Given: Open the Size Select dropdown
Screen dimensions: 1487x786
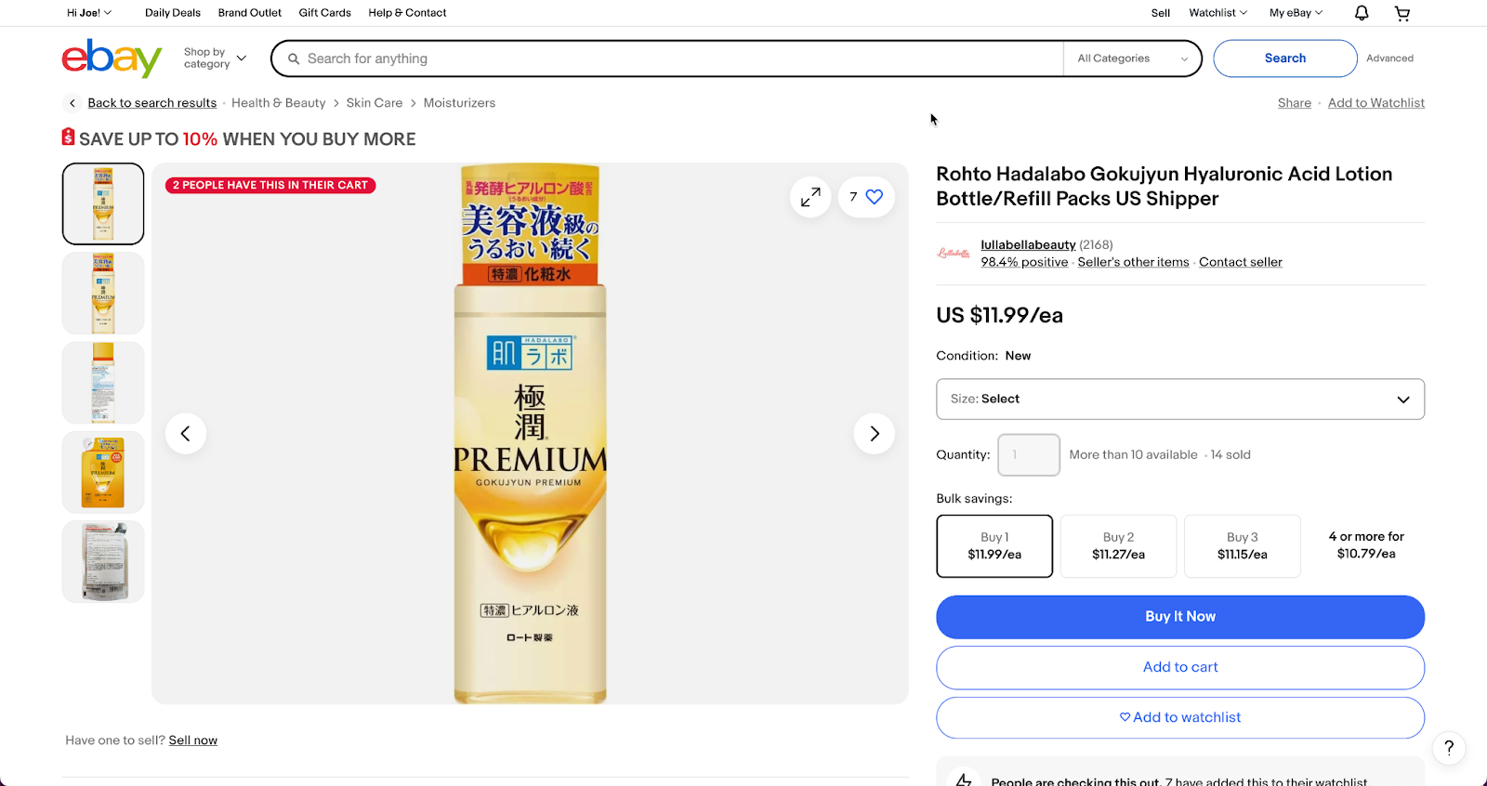Looking at the screenshot, I should (x=1180, y=400).
